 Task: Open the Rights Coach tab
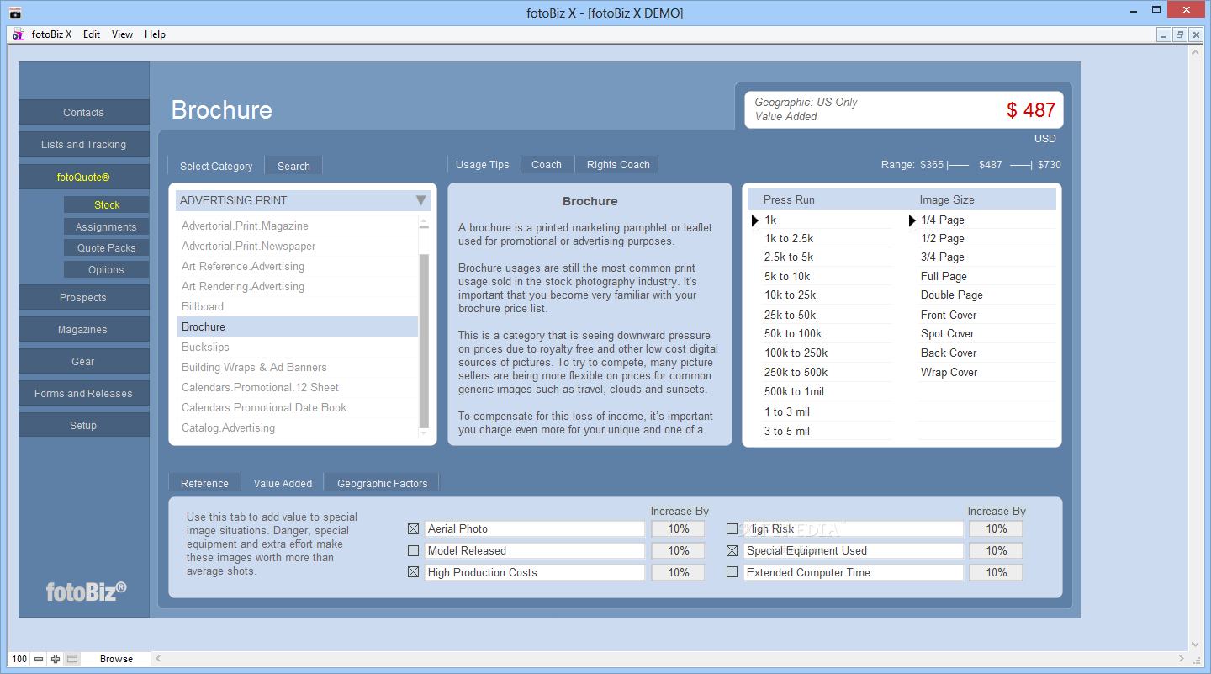click(x=618, y=165)
